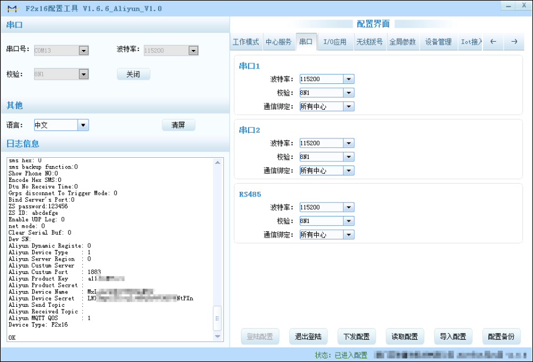Viewport: 533px width, 362px height.
Task: Select the 串口 tab
Action: (x=306, y=42)
